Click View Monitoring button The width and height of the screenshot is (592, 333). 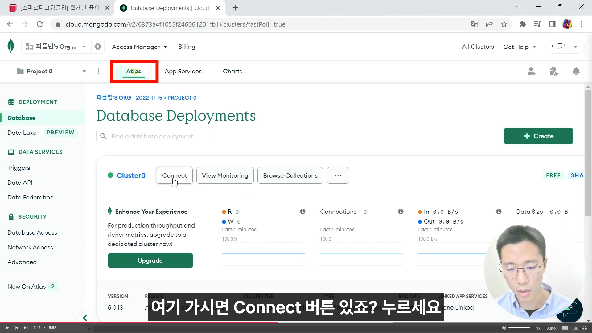pos(225,175)
